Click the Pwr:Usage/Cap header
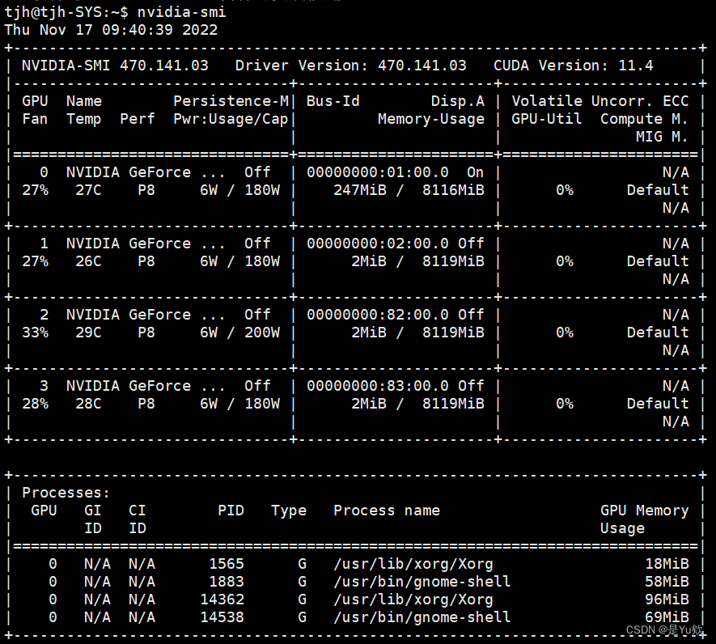The width and height of the screenshot is (716, 644). click(x=231, y=119)
